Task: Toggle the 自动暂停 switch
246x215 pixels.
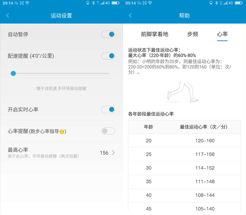Action: [x=108, y=34]
